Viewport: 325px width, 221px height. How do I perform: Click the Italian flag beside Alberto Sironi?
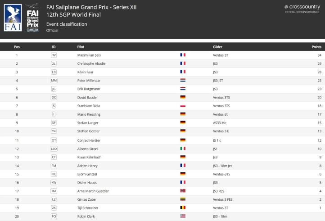click(183, 149)
